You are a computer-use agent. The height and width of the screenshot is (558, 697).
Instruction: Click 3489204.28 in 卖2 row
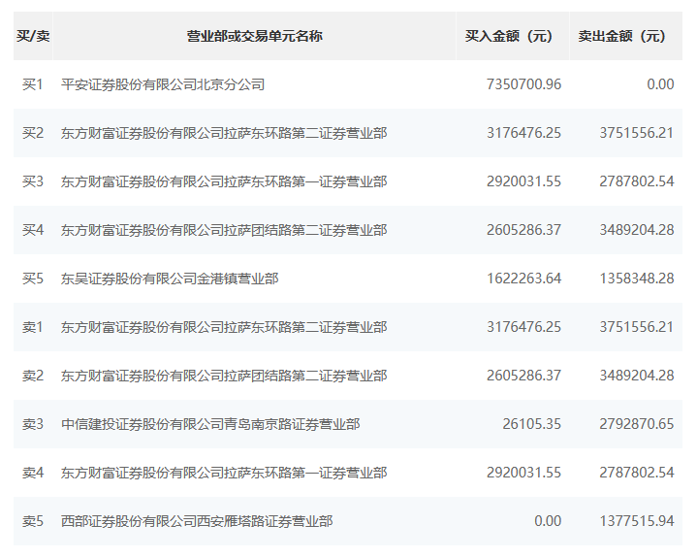pos(637,376)
